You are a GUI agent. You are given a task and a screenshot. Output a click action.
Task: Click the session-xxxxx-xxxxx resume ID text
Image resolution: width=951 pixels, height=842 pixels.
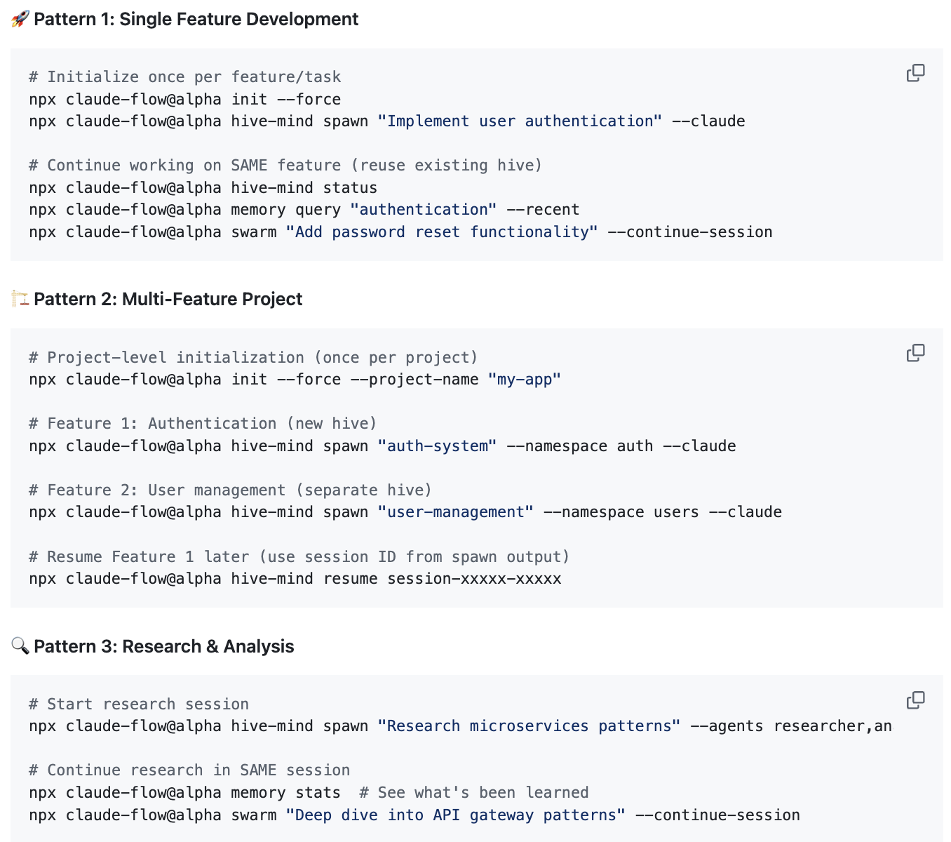(x=474, y=579)
